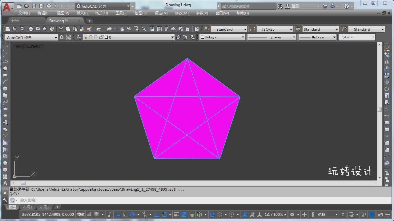Open the 编辑(E) menu

(43, 13)
